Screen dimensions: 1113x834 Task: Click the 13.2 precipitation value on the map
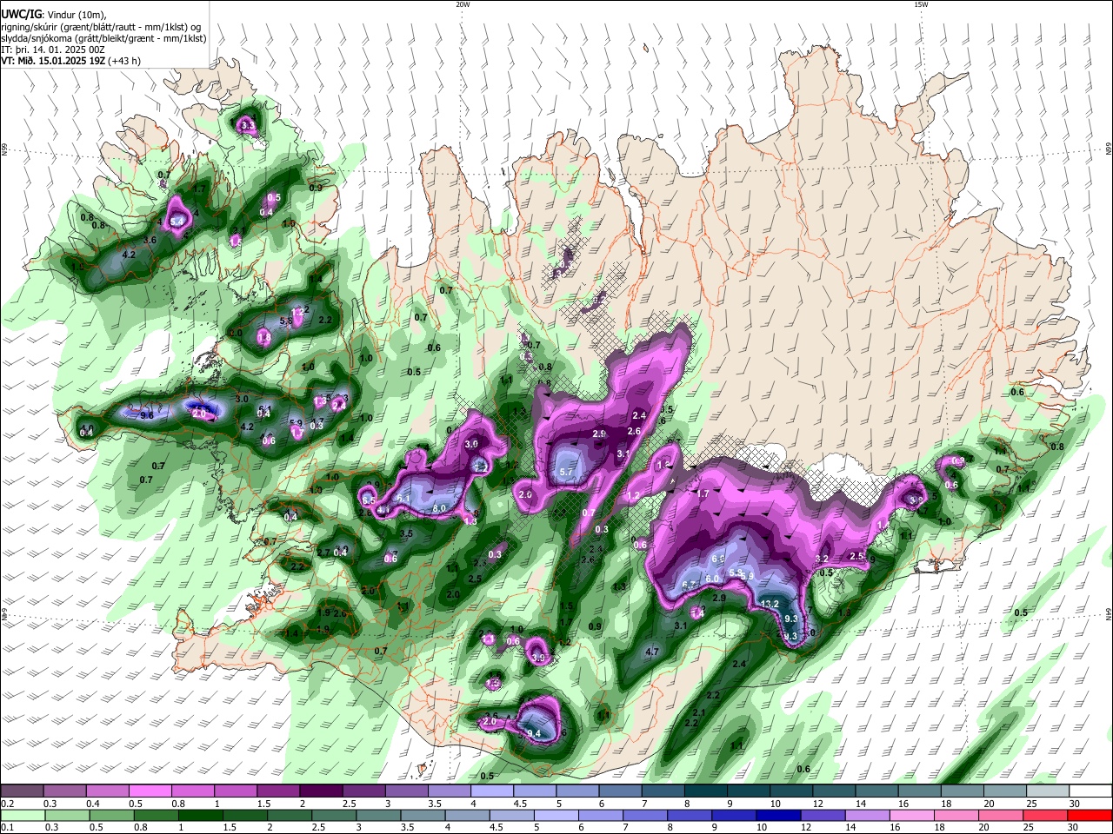(770, 604)
